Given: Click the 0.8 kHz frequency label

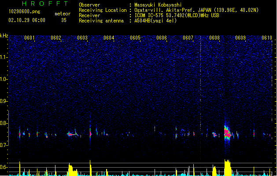Looking at the screenshot, I should [x=4, y=123].
